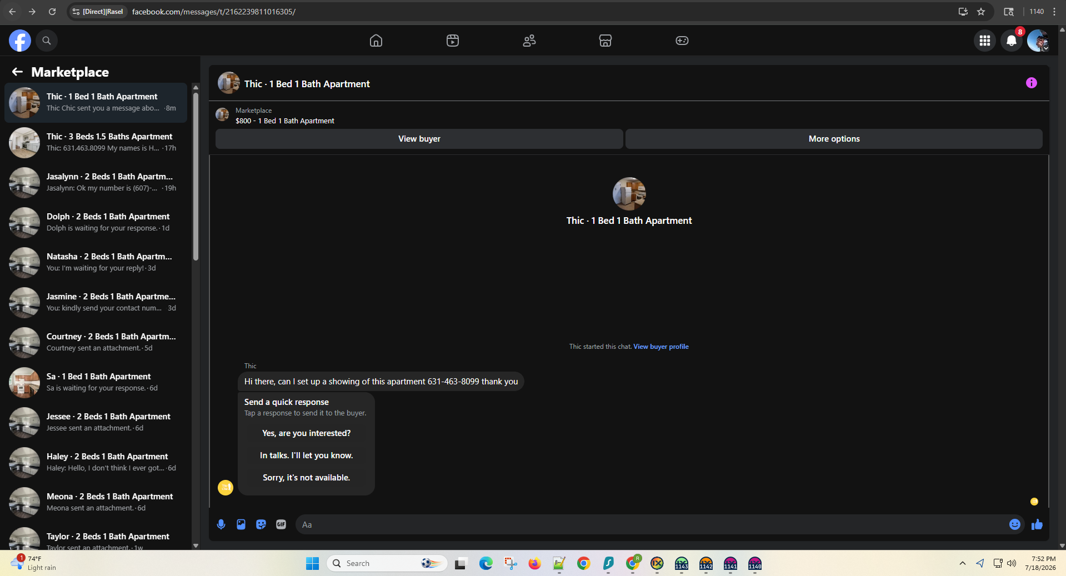Open emoji picker in message box
The image size is (1066, 576).
1015,524
